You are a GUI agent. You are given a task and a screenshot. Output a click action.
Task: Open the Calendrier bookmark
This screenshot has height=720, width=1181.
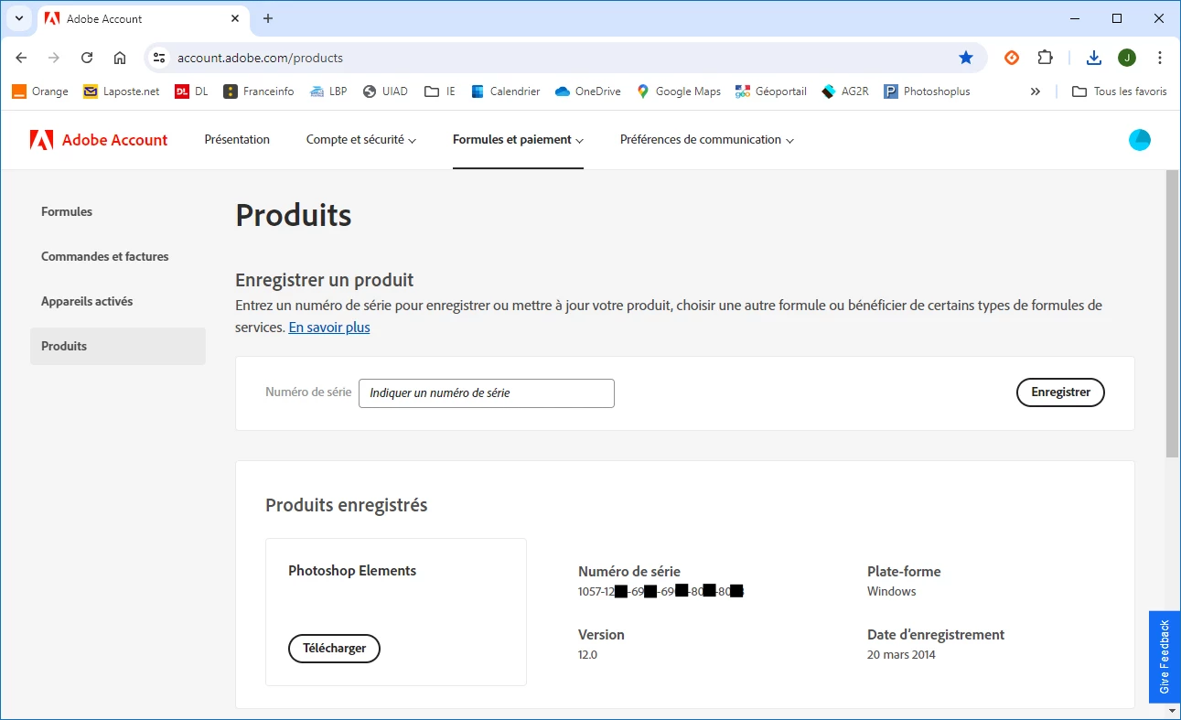click(506, 91)
